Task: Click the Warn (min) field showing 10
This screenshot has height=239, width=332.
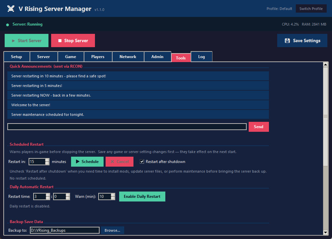Action: [x=105, y=197]
